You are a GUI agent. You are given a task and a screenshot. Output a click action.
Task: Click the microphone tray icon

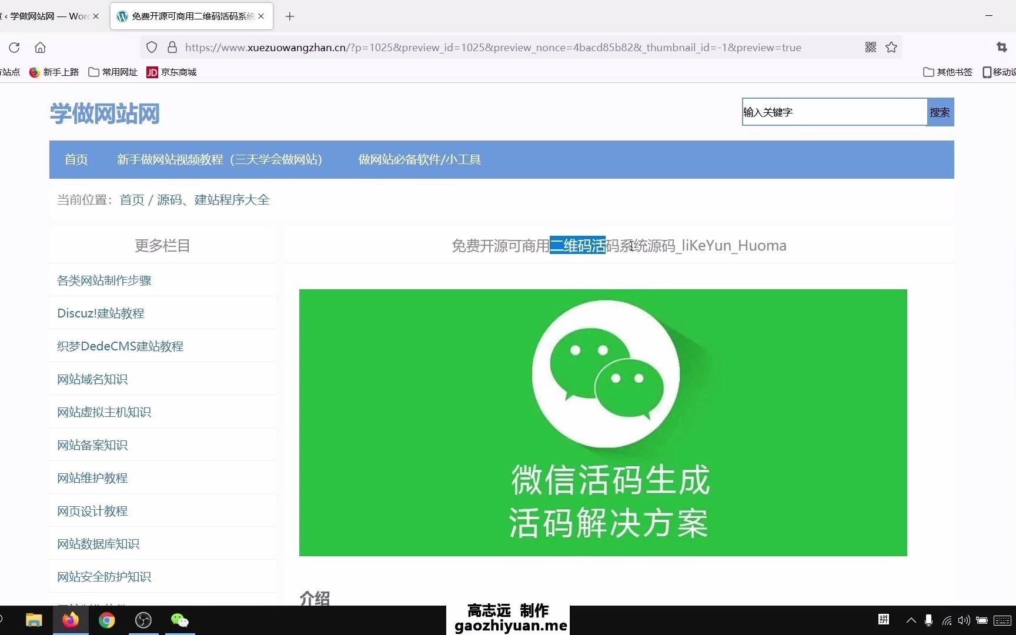[x=928, y=620]
